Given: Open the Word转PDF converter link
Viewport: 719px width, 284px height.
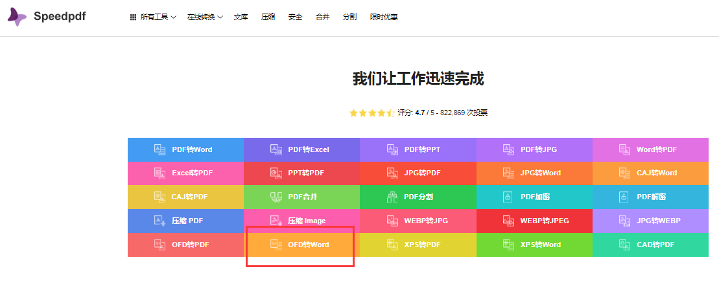Looking at the screenshot, I should click(650, 149).
